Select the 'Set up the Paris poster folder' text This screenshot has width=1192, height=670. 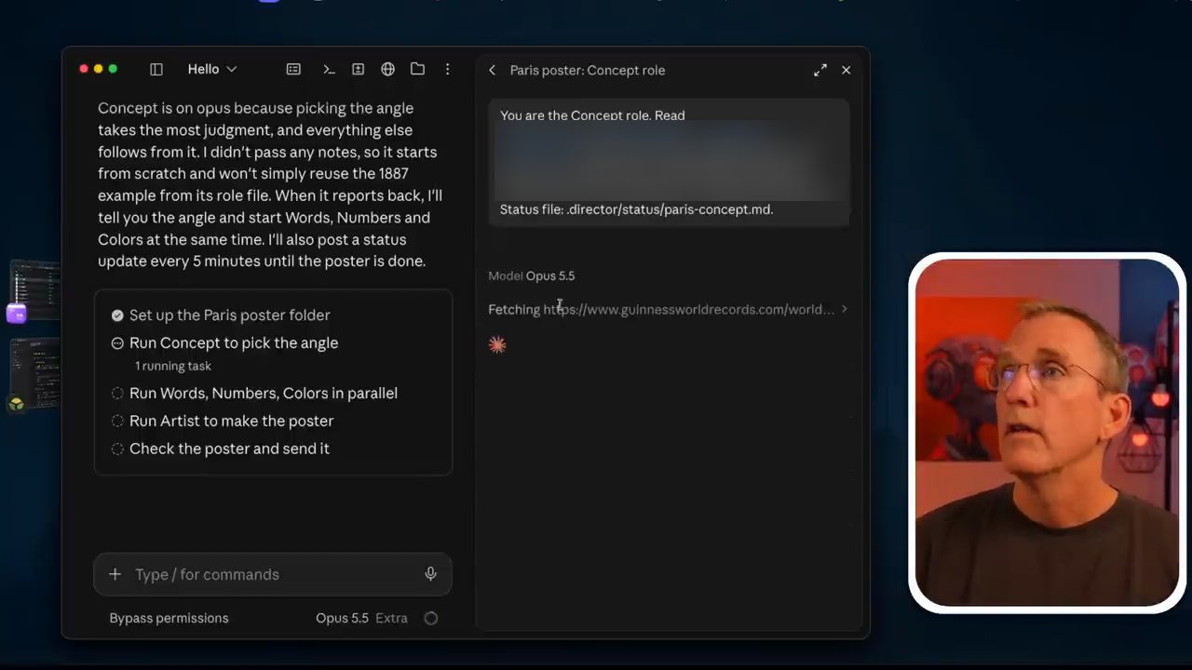click(x=230, y=315)
